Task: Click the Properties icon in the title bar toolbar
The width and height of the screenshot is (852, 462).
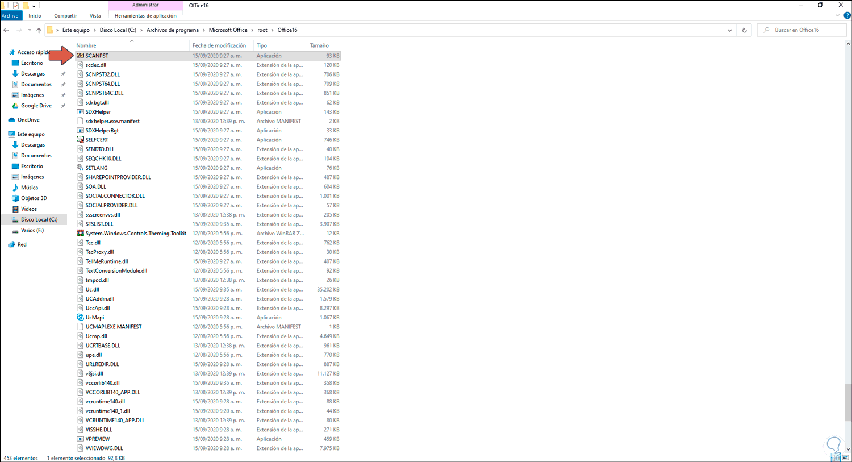Action: pyautogui.click(x=16, y=5)
